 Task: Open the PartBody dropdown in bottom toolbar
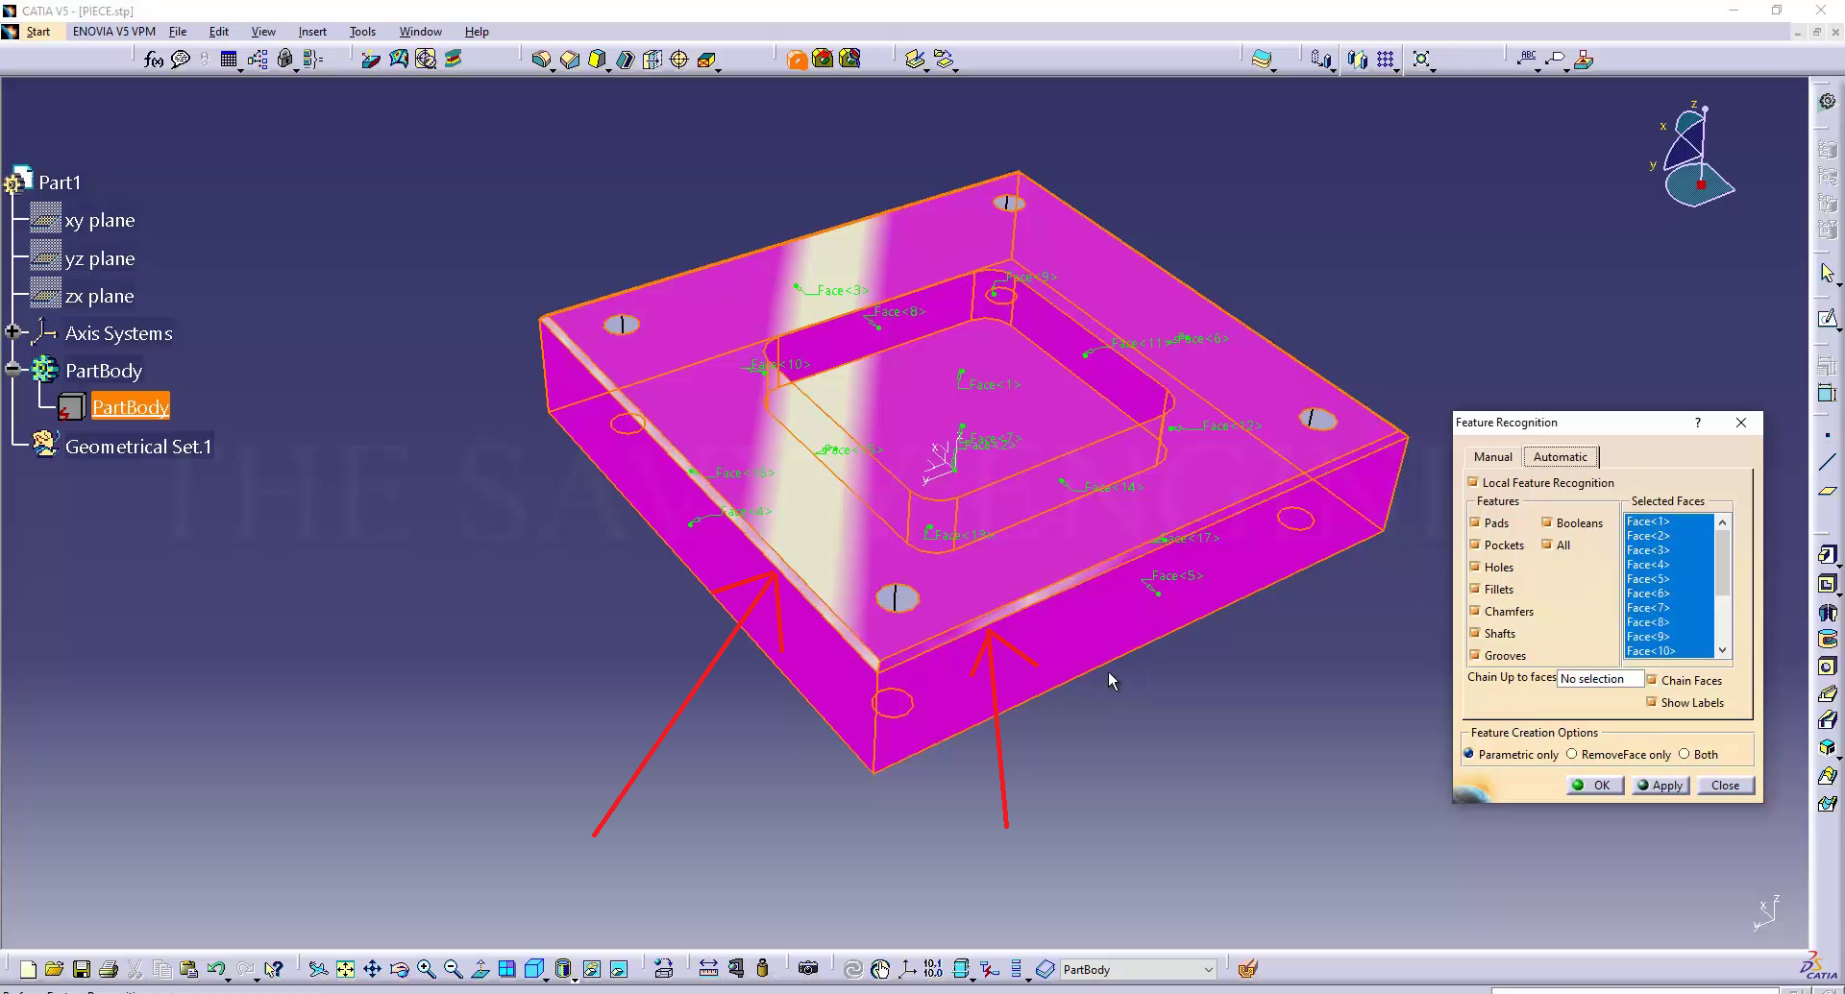click(x=1208, y=969)
